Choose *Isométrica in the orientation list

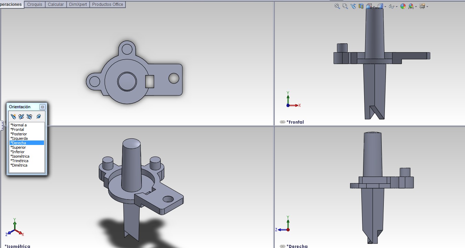(x=27, y=156)
